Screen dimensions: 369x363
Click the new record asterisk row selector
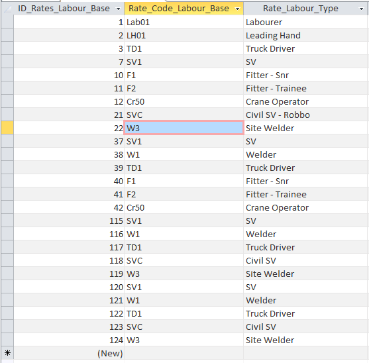point(7,353)
